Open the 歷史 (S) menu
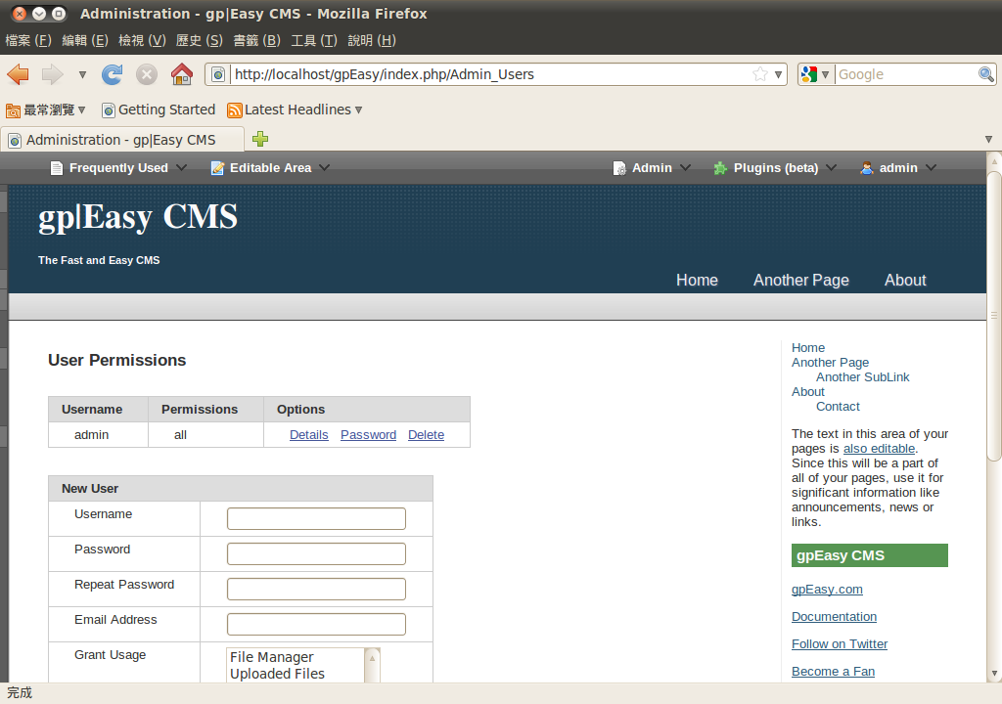The width and height of the screenshot is (1002, 704). (x=200, y=40)
